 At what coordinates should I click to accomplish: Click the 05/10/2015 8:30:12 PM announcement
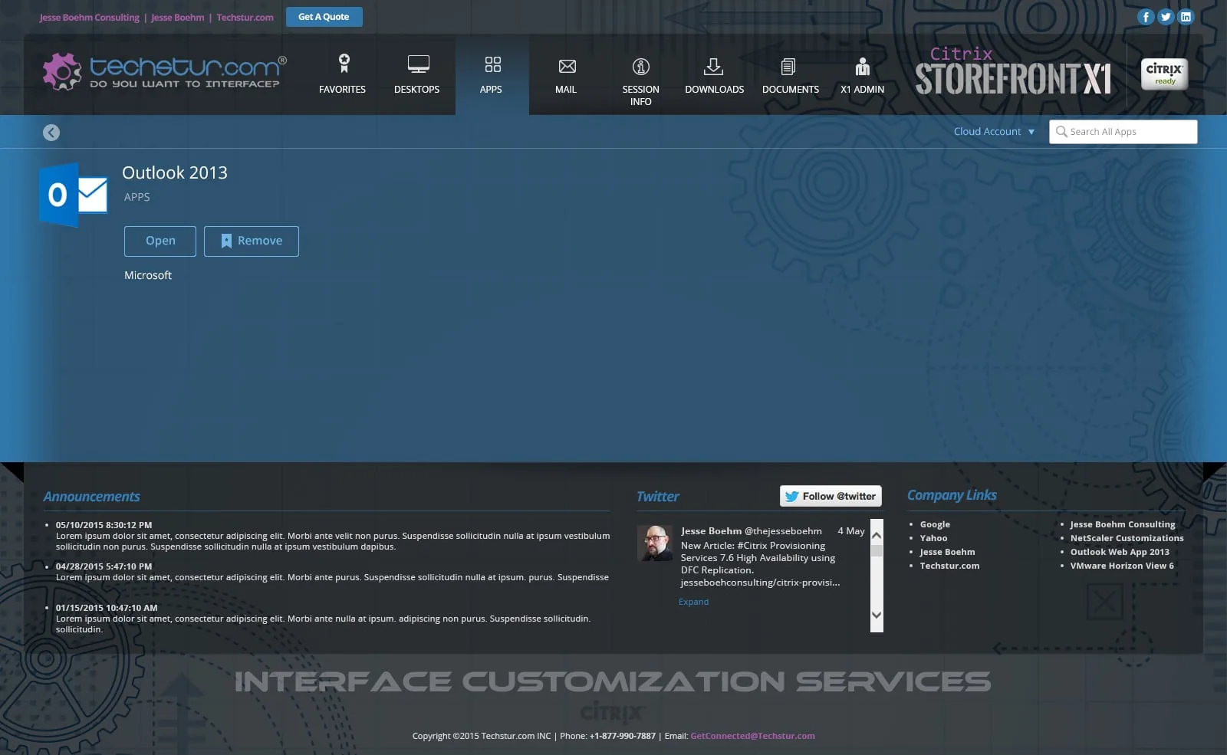click(104, 525)
